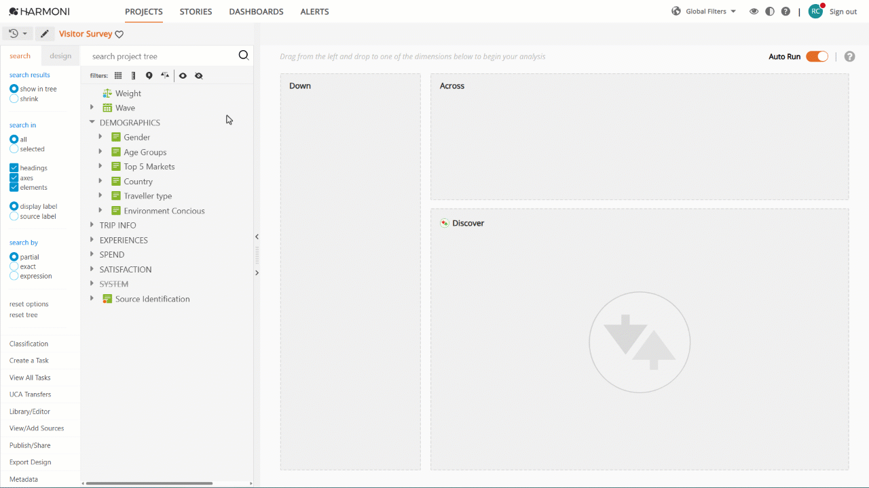Viewport: 869px width, 488px height.
Task: Select exact search mode
Action: pyautogui.click(x=14, y=266)
